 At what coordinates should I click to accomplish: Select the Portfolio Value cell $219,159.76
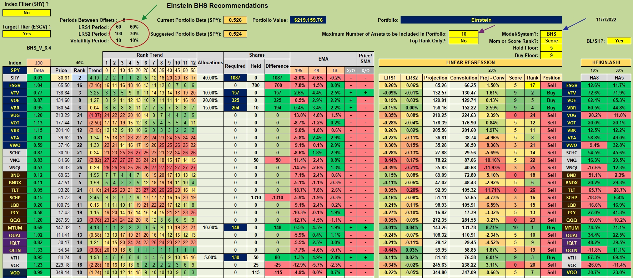(x=308, y=20)
